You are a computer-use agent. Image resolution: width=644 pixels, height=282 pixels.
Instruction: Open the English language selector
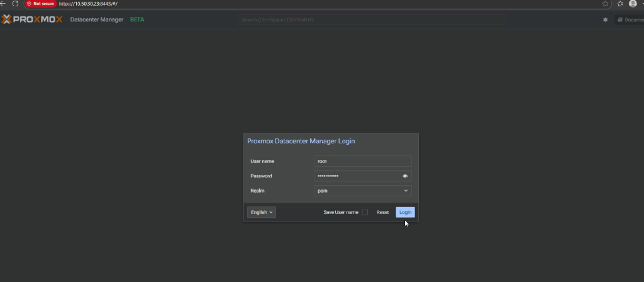pos(262,212)
